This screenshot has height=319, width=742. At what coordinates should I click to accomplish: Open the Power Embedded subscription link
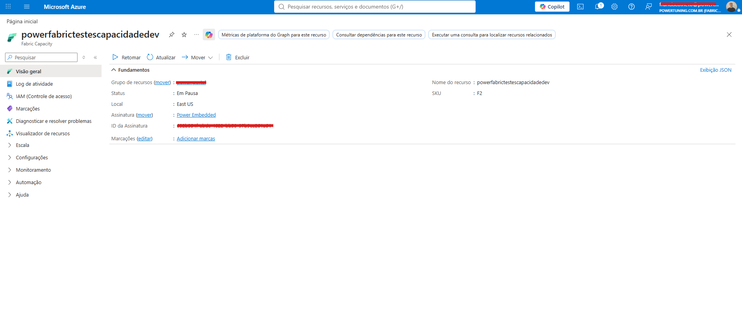[196, 115]
